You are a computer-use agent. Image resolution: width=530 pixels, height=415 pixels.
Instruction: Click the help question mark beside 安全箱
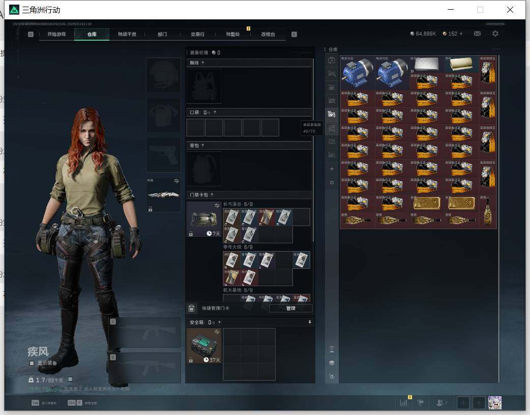point(219,322)
